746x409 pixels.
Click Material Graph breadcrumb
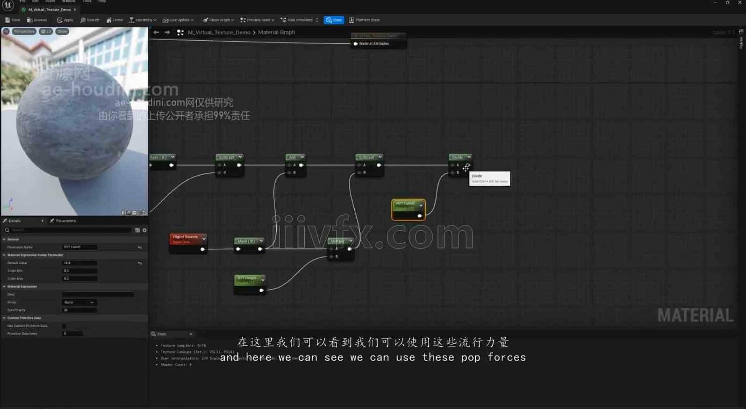[x=276, y=32]
